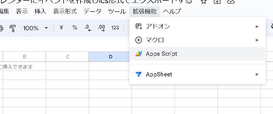Increase decimal places

click(x=101, y=28)
